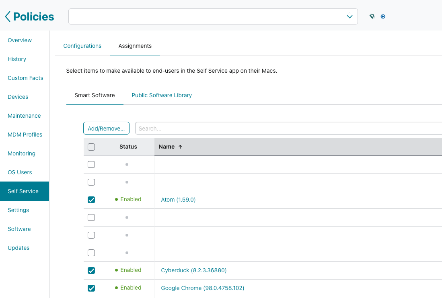Viewport: 442px width, 298px height.
Task: Tick the checkbox directly above the Atom row
Action: (x=91, y=182)
